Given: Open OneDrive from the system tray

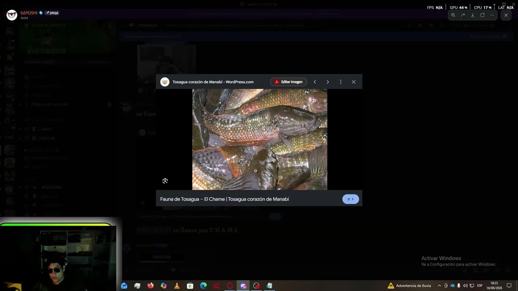Looking at the screenshot, I should (452, 286).
